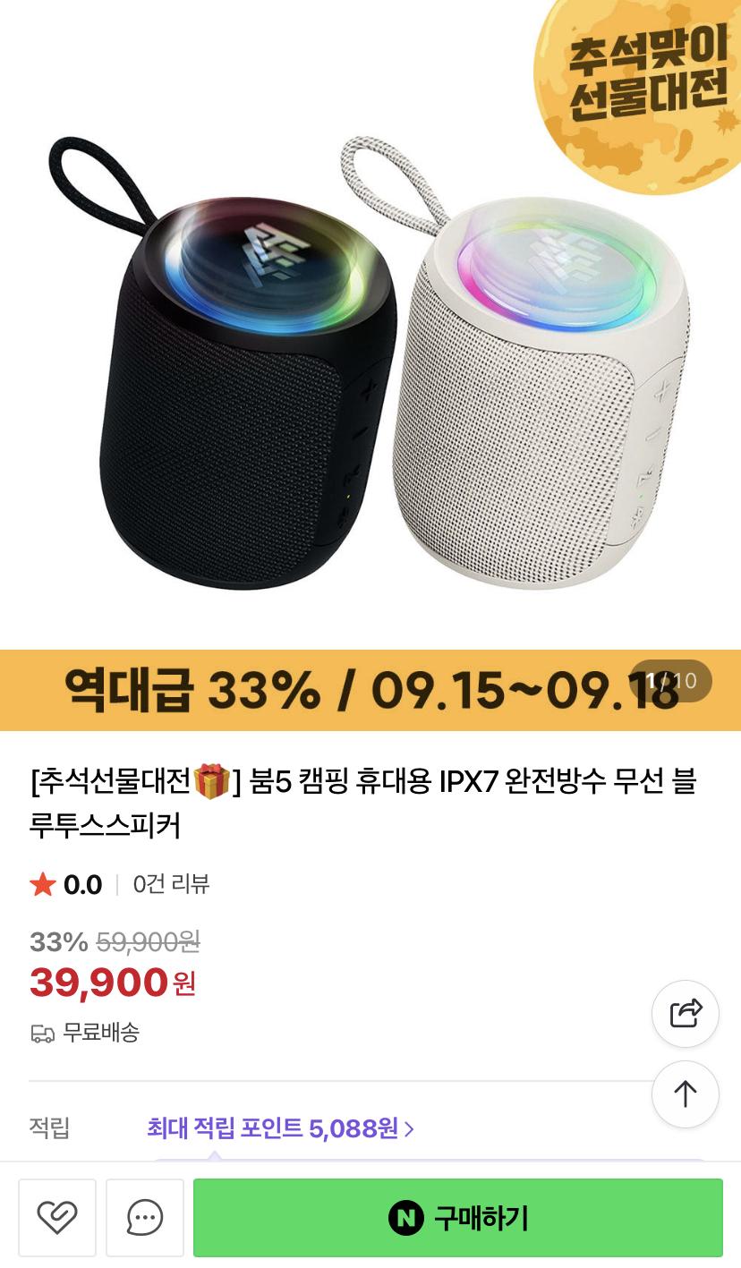Image resolution: width=741 pixels, height=1268 pixels.
Task: Tap the gift box emoji in title
Action: (212, 781)
